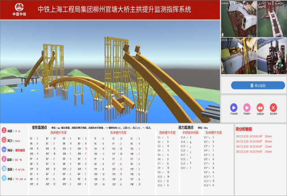Open the bottom-right camera feed thumbnail
287x196 pixels.
(x=272, y=56)
